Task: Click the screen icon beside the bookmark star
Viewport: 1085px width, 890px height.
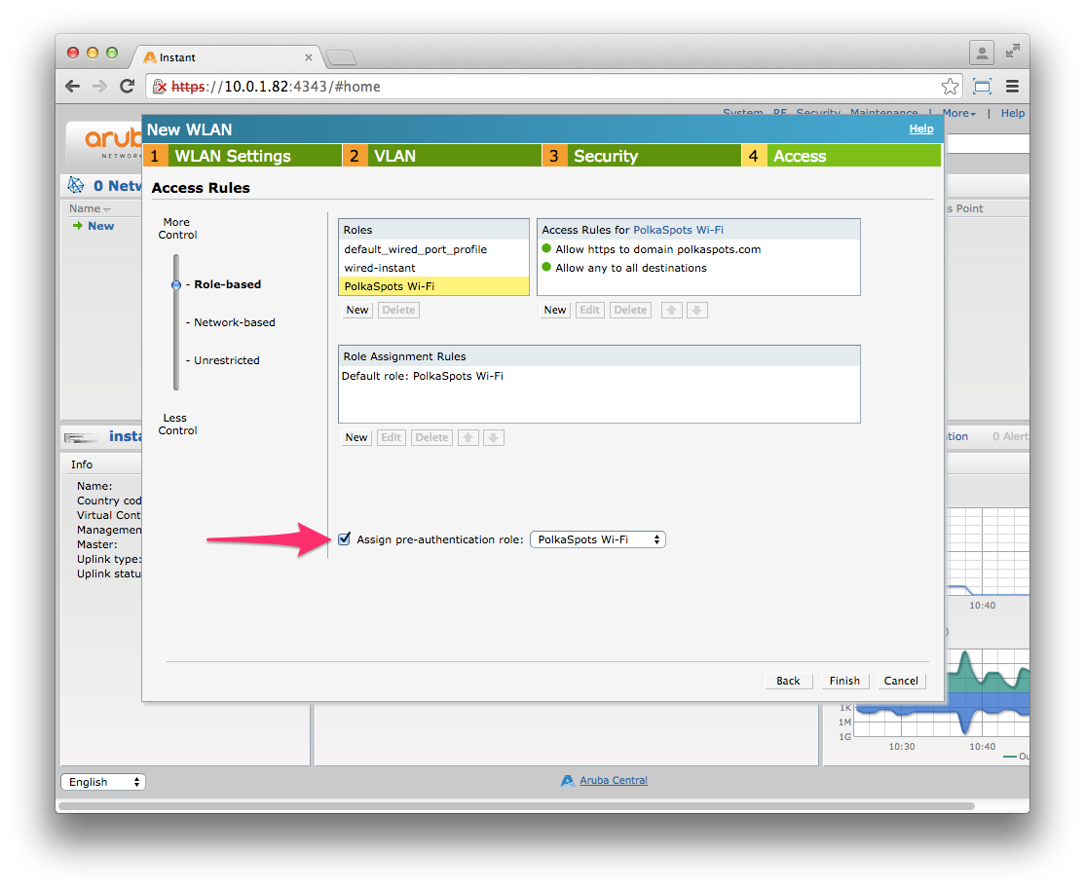Action: pyautogui.click(x=982, y=87)
